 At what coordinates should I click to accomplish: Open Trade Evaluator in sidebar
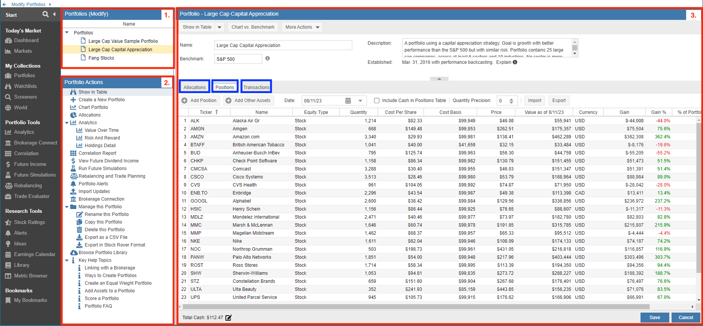point(32,196)
